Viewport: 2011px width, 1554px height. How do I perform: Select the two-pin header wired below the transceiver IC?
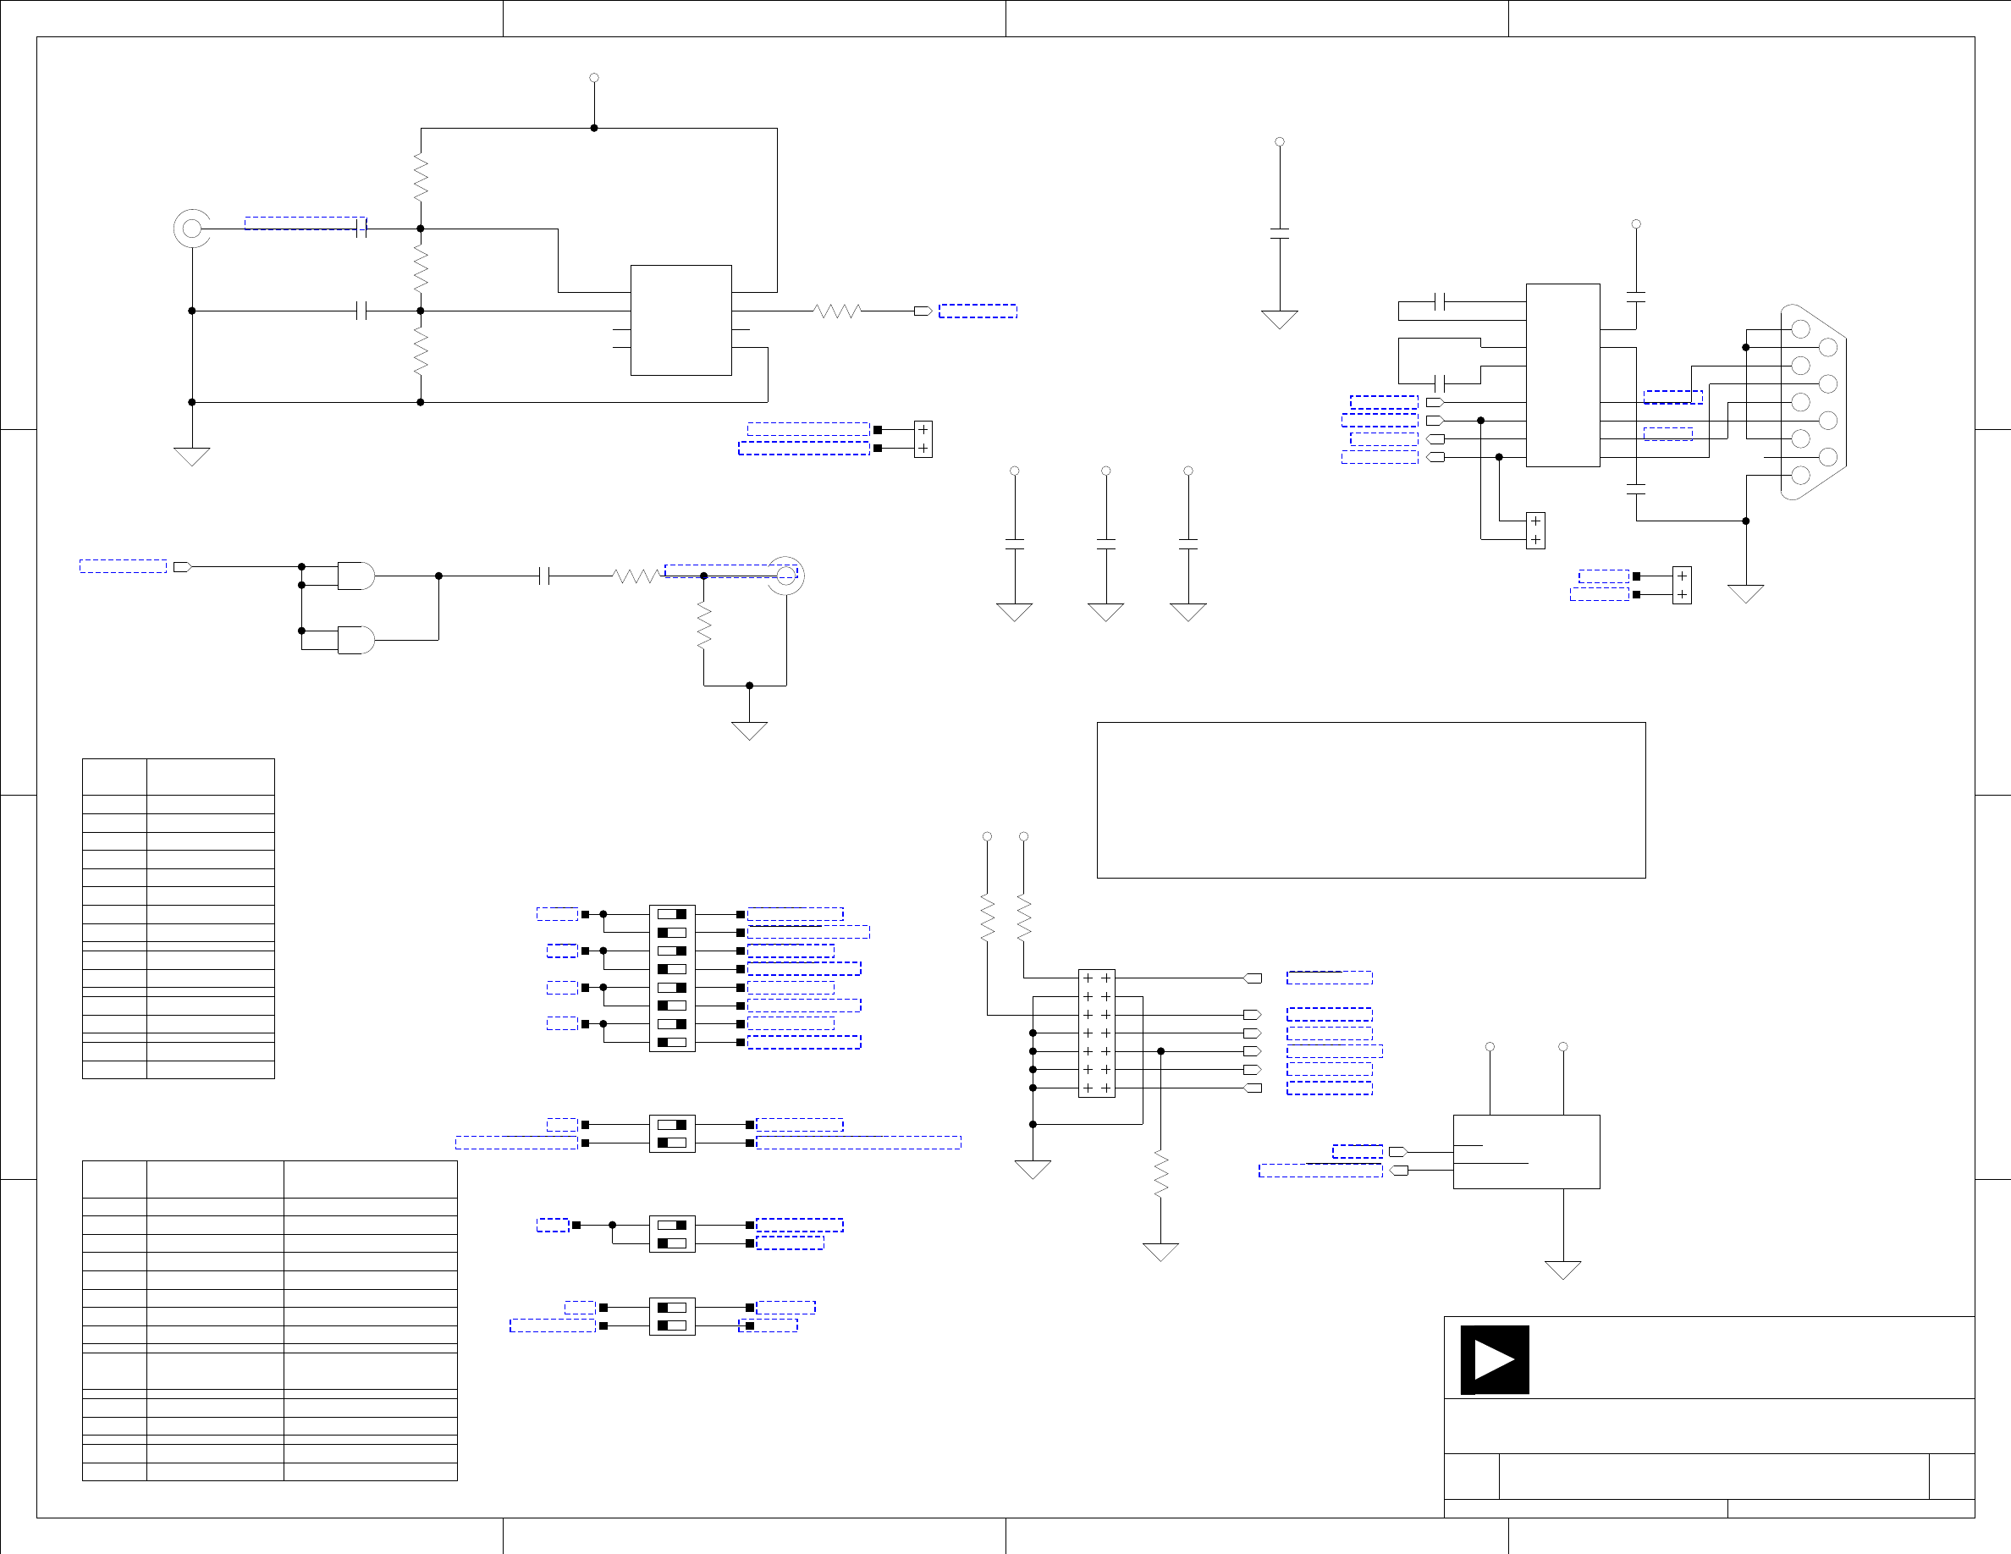pyautogui.click(x=1535, y=531)
